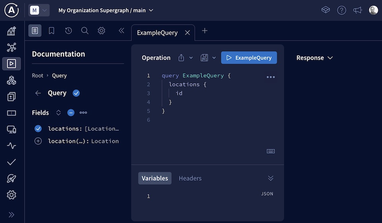Screen dimensions: 382x223
Task: Deselect all fields using the minus icon
Action: click(x=71, y=112)
